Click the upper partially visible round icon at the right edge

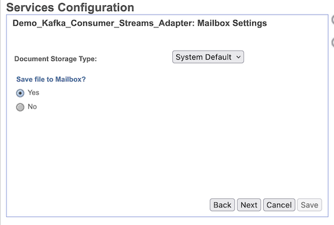pyautogui.click(x=333, y=20)
